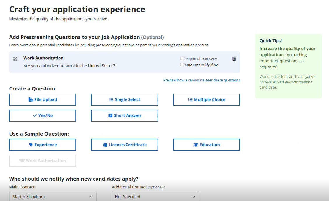Click the disabled Work Authorization sample button
The image size is (329, 201).
coord(42,161)
